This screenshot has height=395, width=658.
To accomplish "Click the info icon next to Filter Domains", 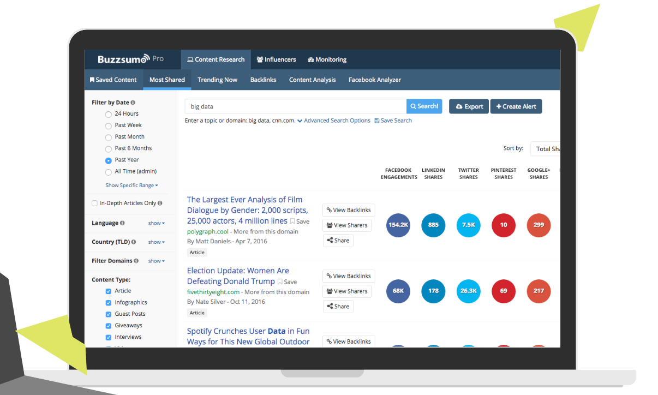I will 136,261.
